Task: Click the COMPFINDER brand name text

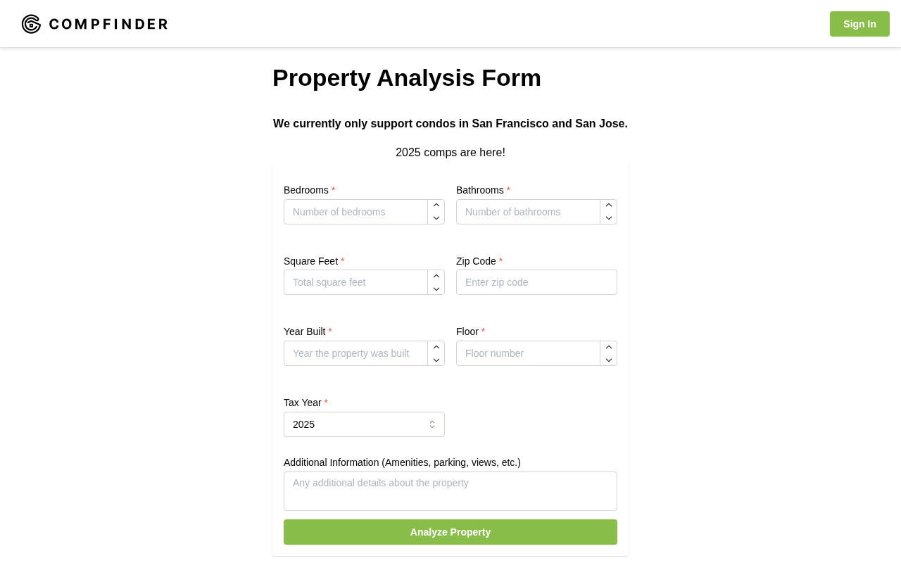Action: [108, 24]
